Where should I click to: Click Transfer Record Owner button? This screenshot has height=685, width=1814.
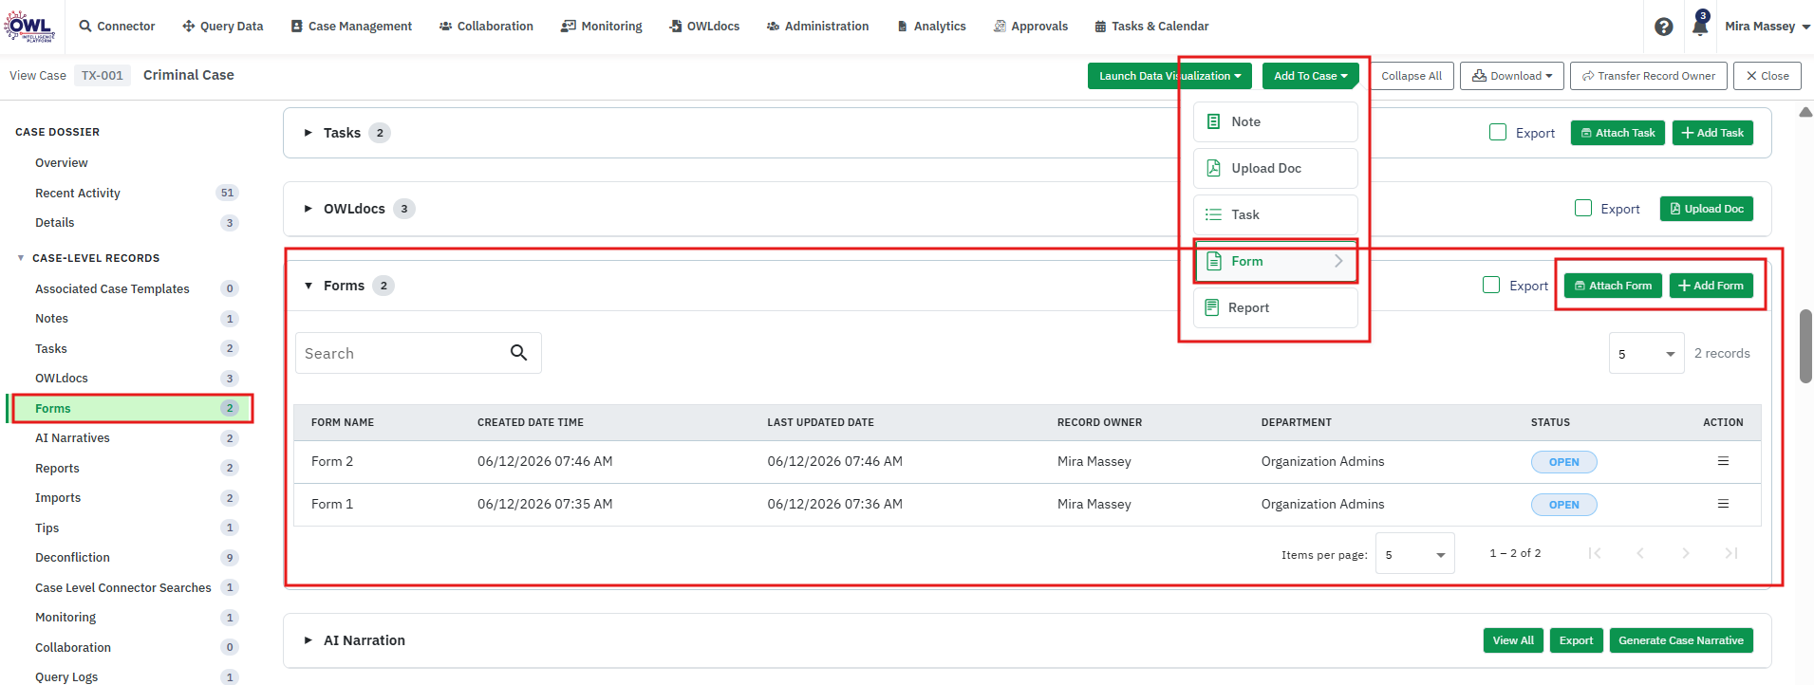click(1648, 76)
